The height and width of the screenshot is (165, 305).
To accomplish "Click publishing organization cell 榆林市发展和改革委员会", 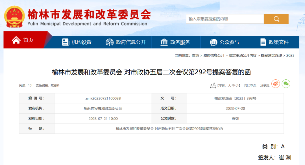I will pyautogui.click(x=103, y=108).
